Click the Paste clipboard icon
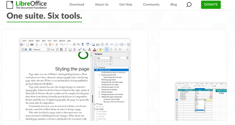The width and height of the screenshot is (235, 125). click(x=50, y=44)
